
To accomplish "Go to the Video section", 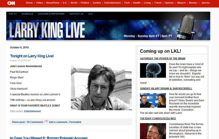I will (x=39, y=3).
